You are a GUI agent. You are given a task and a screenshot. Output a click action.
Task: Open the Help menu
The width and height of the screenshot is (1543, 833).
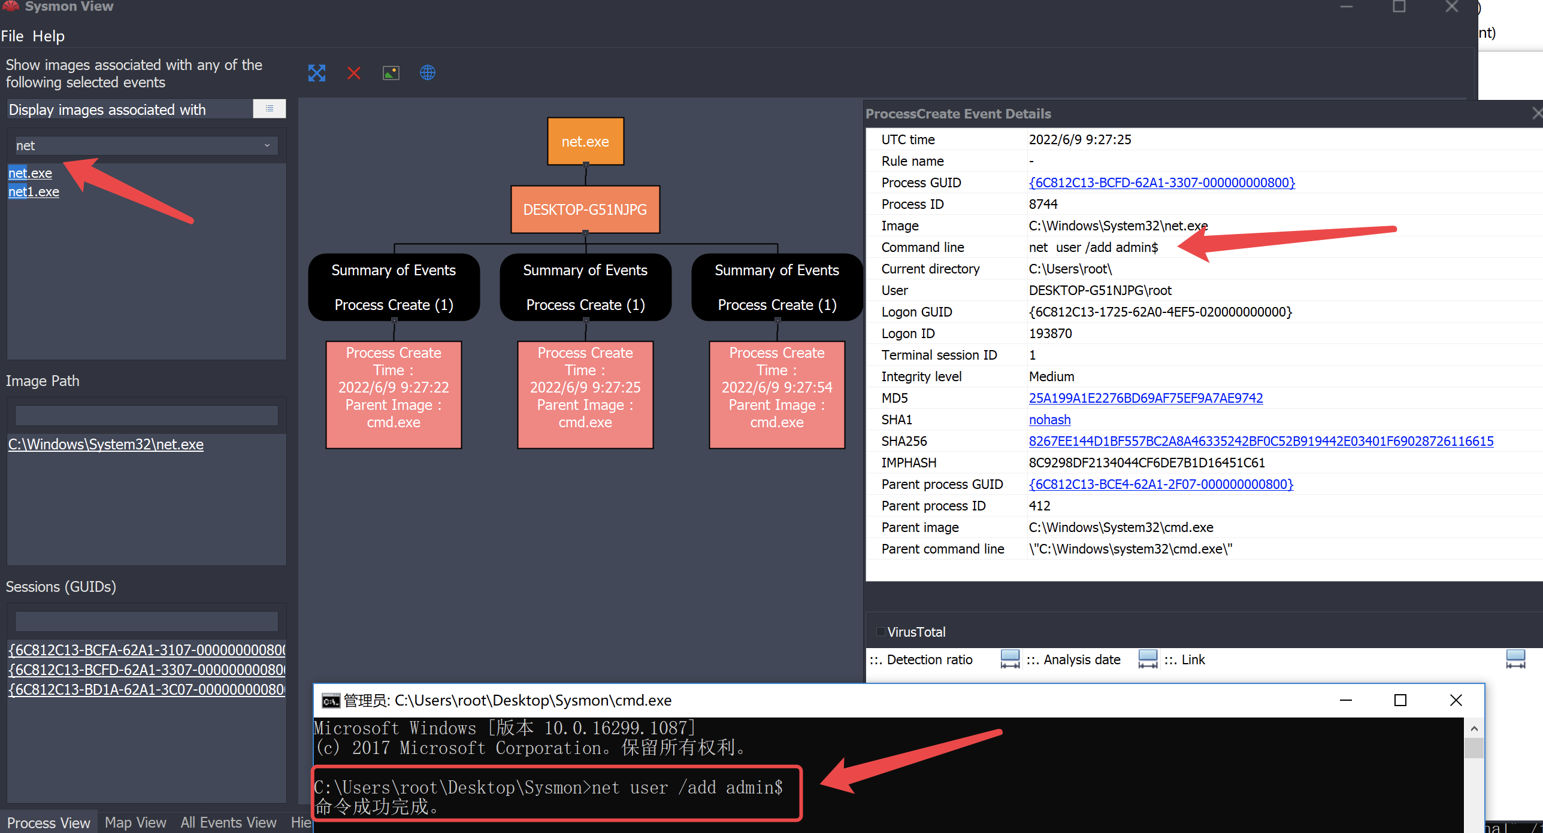(49, 36)
